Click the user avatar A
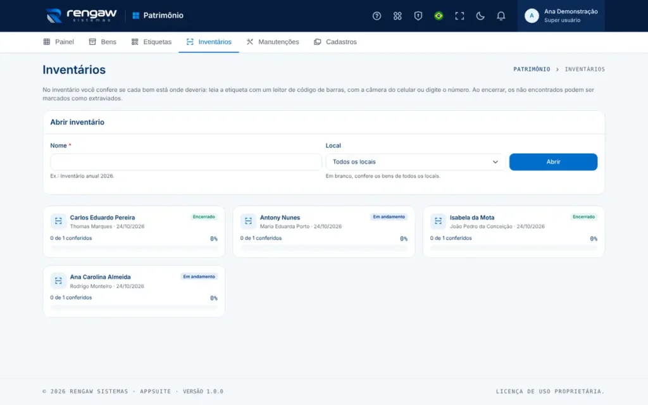Image resolution: width=648 pixels, height=405 pixels. [532, 16]
